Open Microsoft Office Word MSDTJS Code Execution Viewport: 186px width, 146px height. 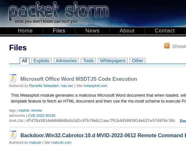tap(79, 79)
